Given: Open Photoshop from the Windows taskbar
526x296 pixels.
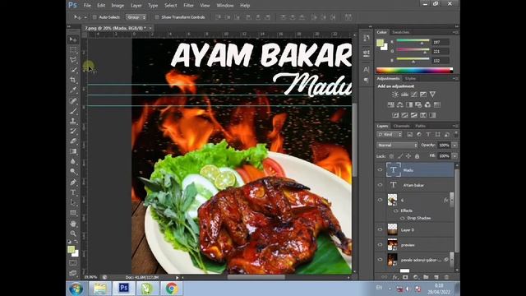Looking at the screenshot, I should point(123,289).
